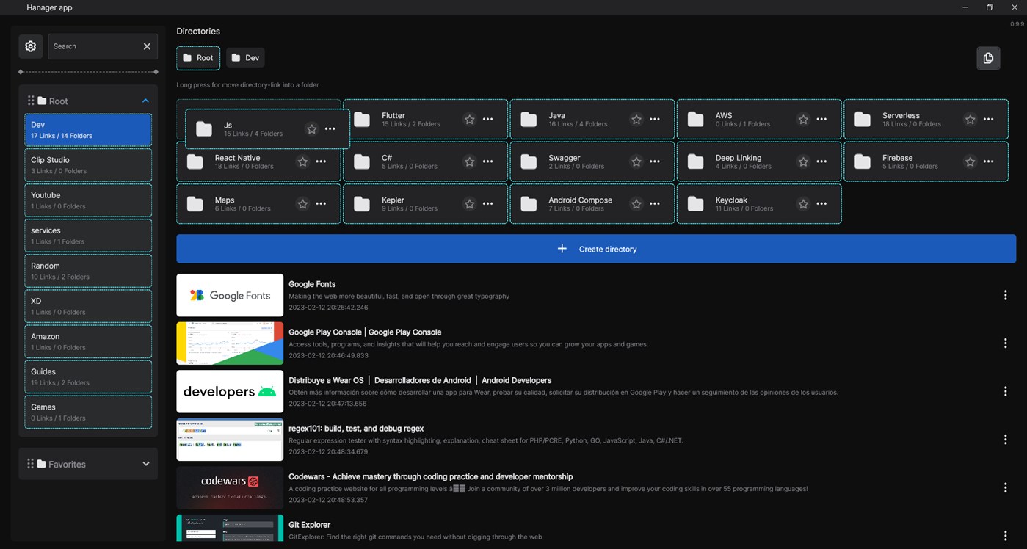Select Games in the sidebar

point(88,412)
